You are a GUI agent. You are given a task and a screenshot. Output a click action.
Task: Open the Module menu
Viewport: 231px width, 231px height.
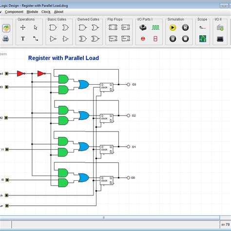coord(32,12)
